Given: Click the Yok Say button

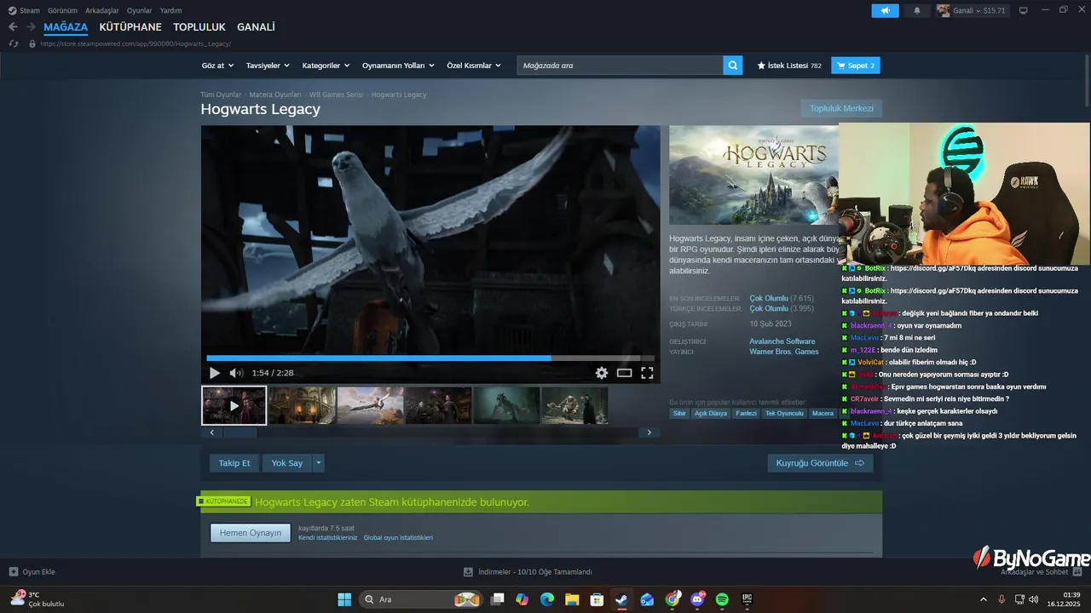Looking at the screenshot, I should pyautogui.click(x=287, y=463).
